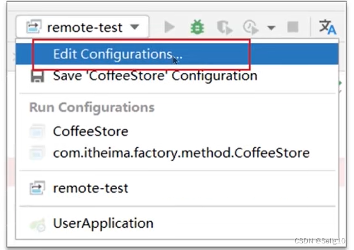Click the Translate icon in toolbar
The image size is (354, 250).
pyautogui.click(x=327, y=27)
